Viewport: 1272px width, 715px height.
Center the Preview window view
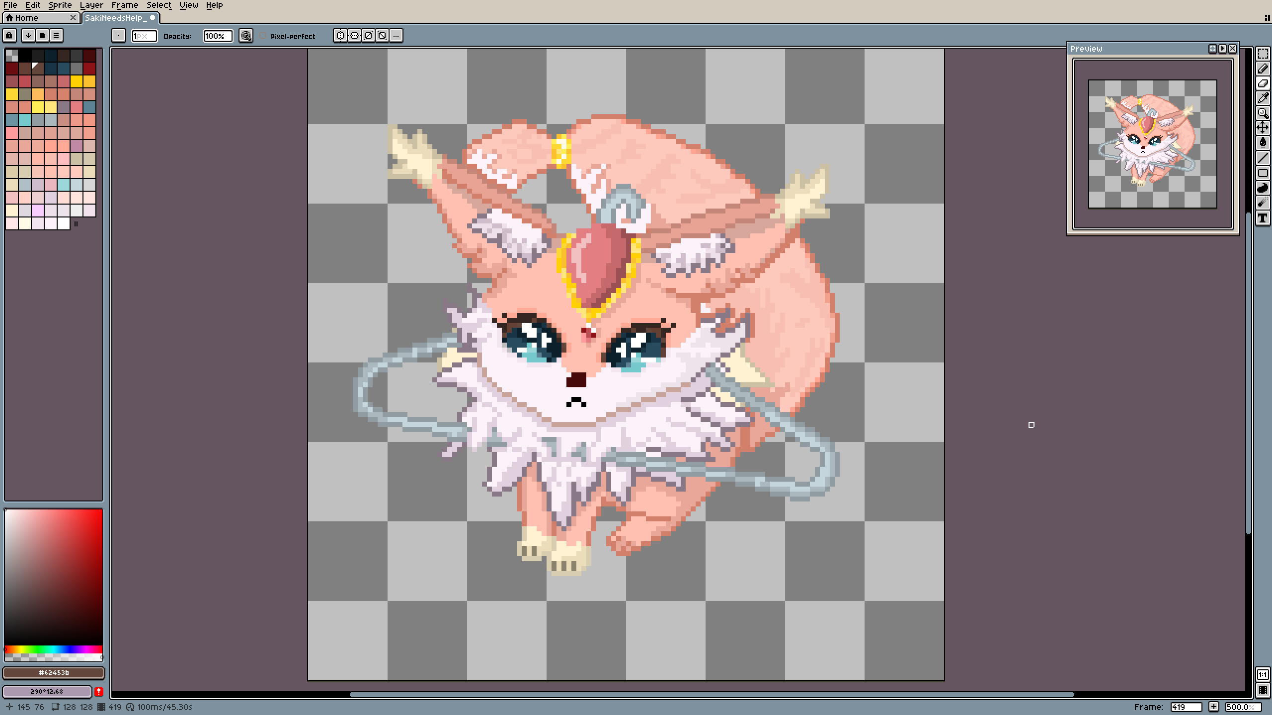tap(1213, 49)
